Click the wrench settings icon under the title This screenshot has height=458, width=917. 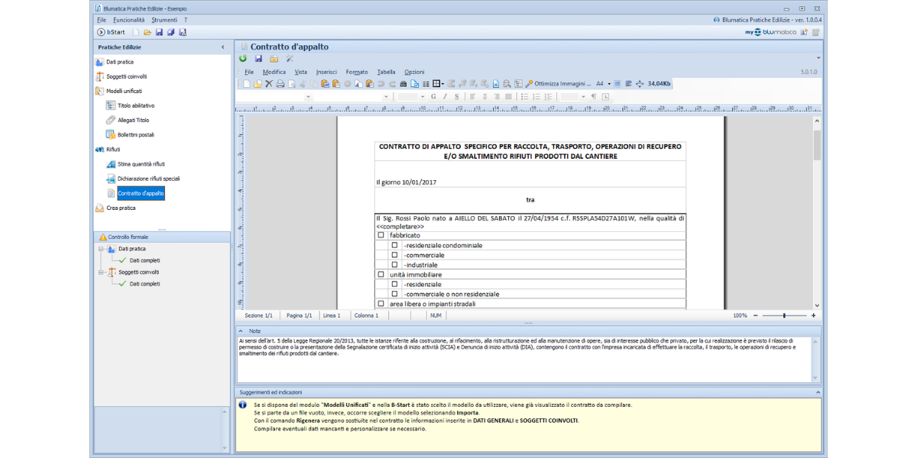(x=290, y=59)
